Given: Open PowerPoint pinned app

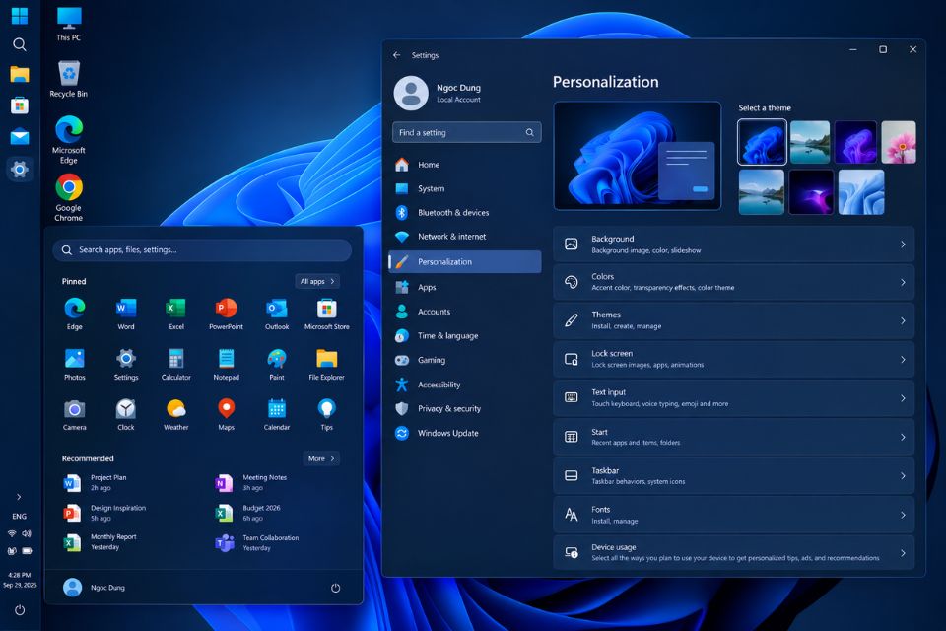Looking at the screenshot, I should (227, 314).
